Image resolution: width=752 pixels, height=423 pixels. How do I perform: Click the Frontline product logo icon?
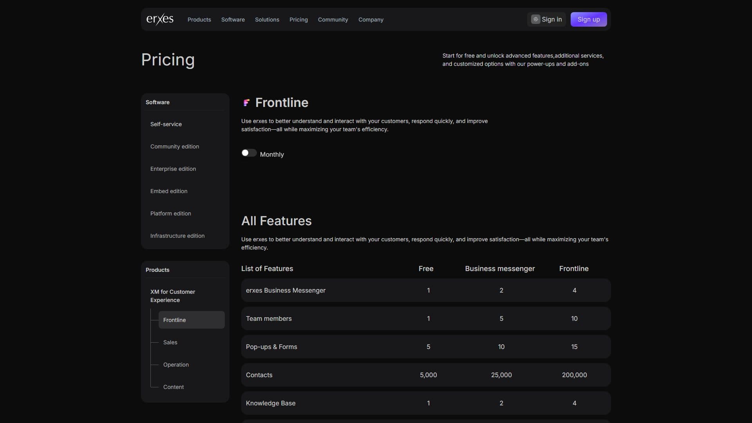246,103
